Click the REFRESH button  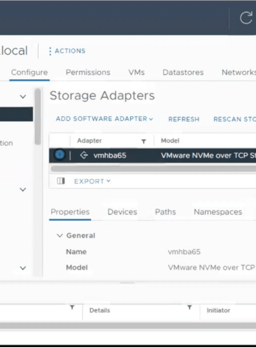(x=183, y=119)
